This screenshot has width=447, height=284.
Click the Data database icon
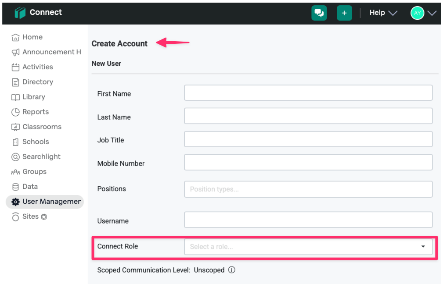coord(15,187)
